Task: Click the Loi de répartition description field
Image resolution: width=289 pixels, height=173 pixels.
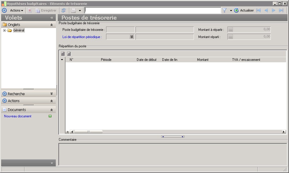Action: (165, 37)
